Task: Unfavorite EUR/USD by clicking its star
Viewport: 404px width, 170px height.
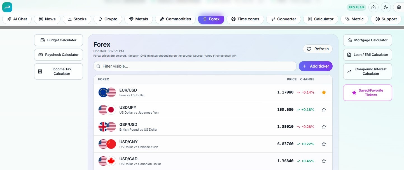Action: [324, 92]
